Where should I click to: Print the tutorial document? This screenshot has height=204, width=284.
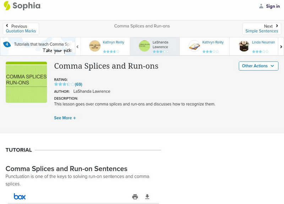(x=135, y=197)
